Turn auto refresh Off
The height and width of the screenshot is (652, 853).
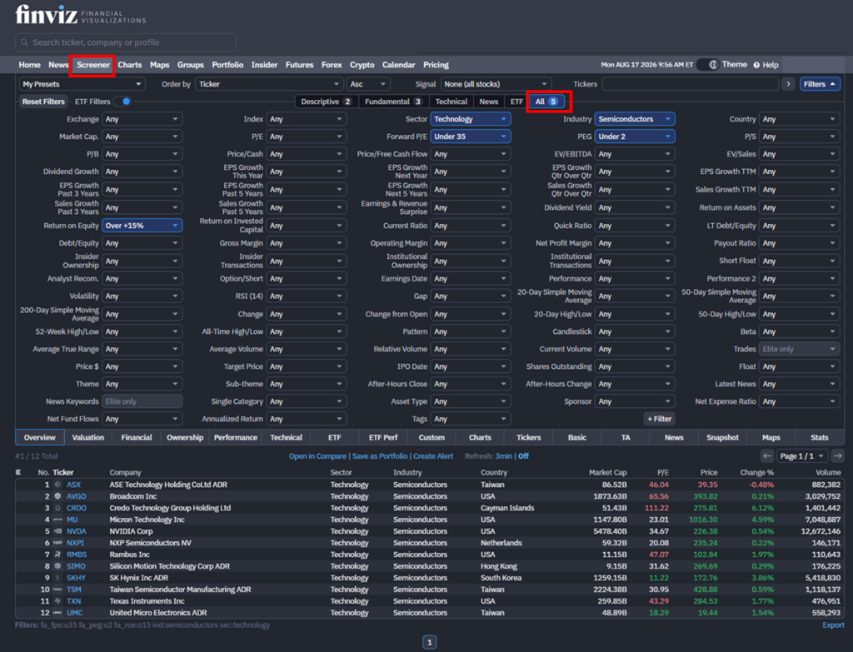pos(523,456)
